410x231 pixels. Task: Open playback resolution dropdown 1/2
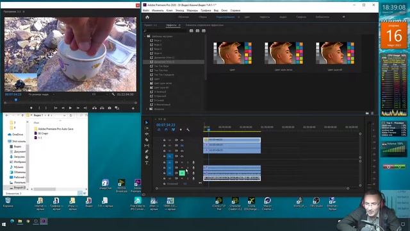pyautogui.click(x=101, y=94)
